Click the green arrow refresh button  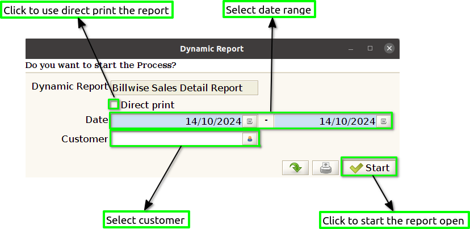295,168
